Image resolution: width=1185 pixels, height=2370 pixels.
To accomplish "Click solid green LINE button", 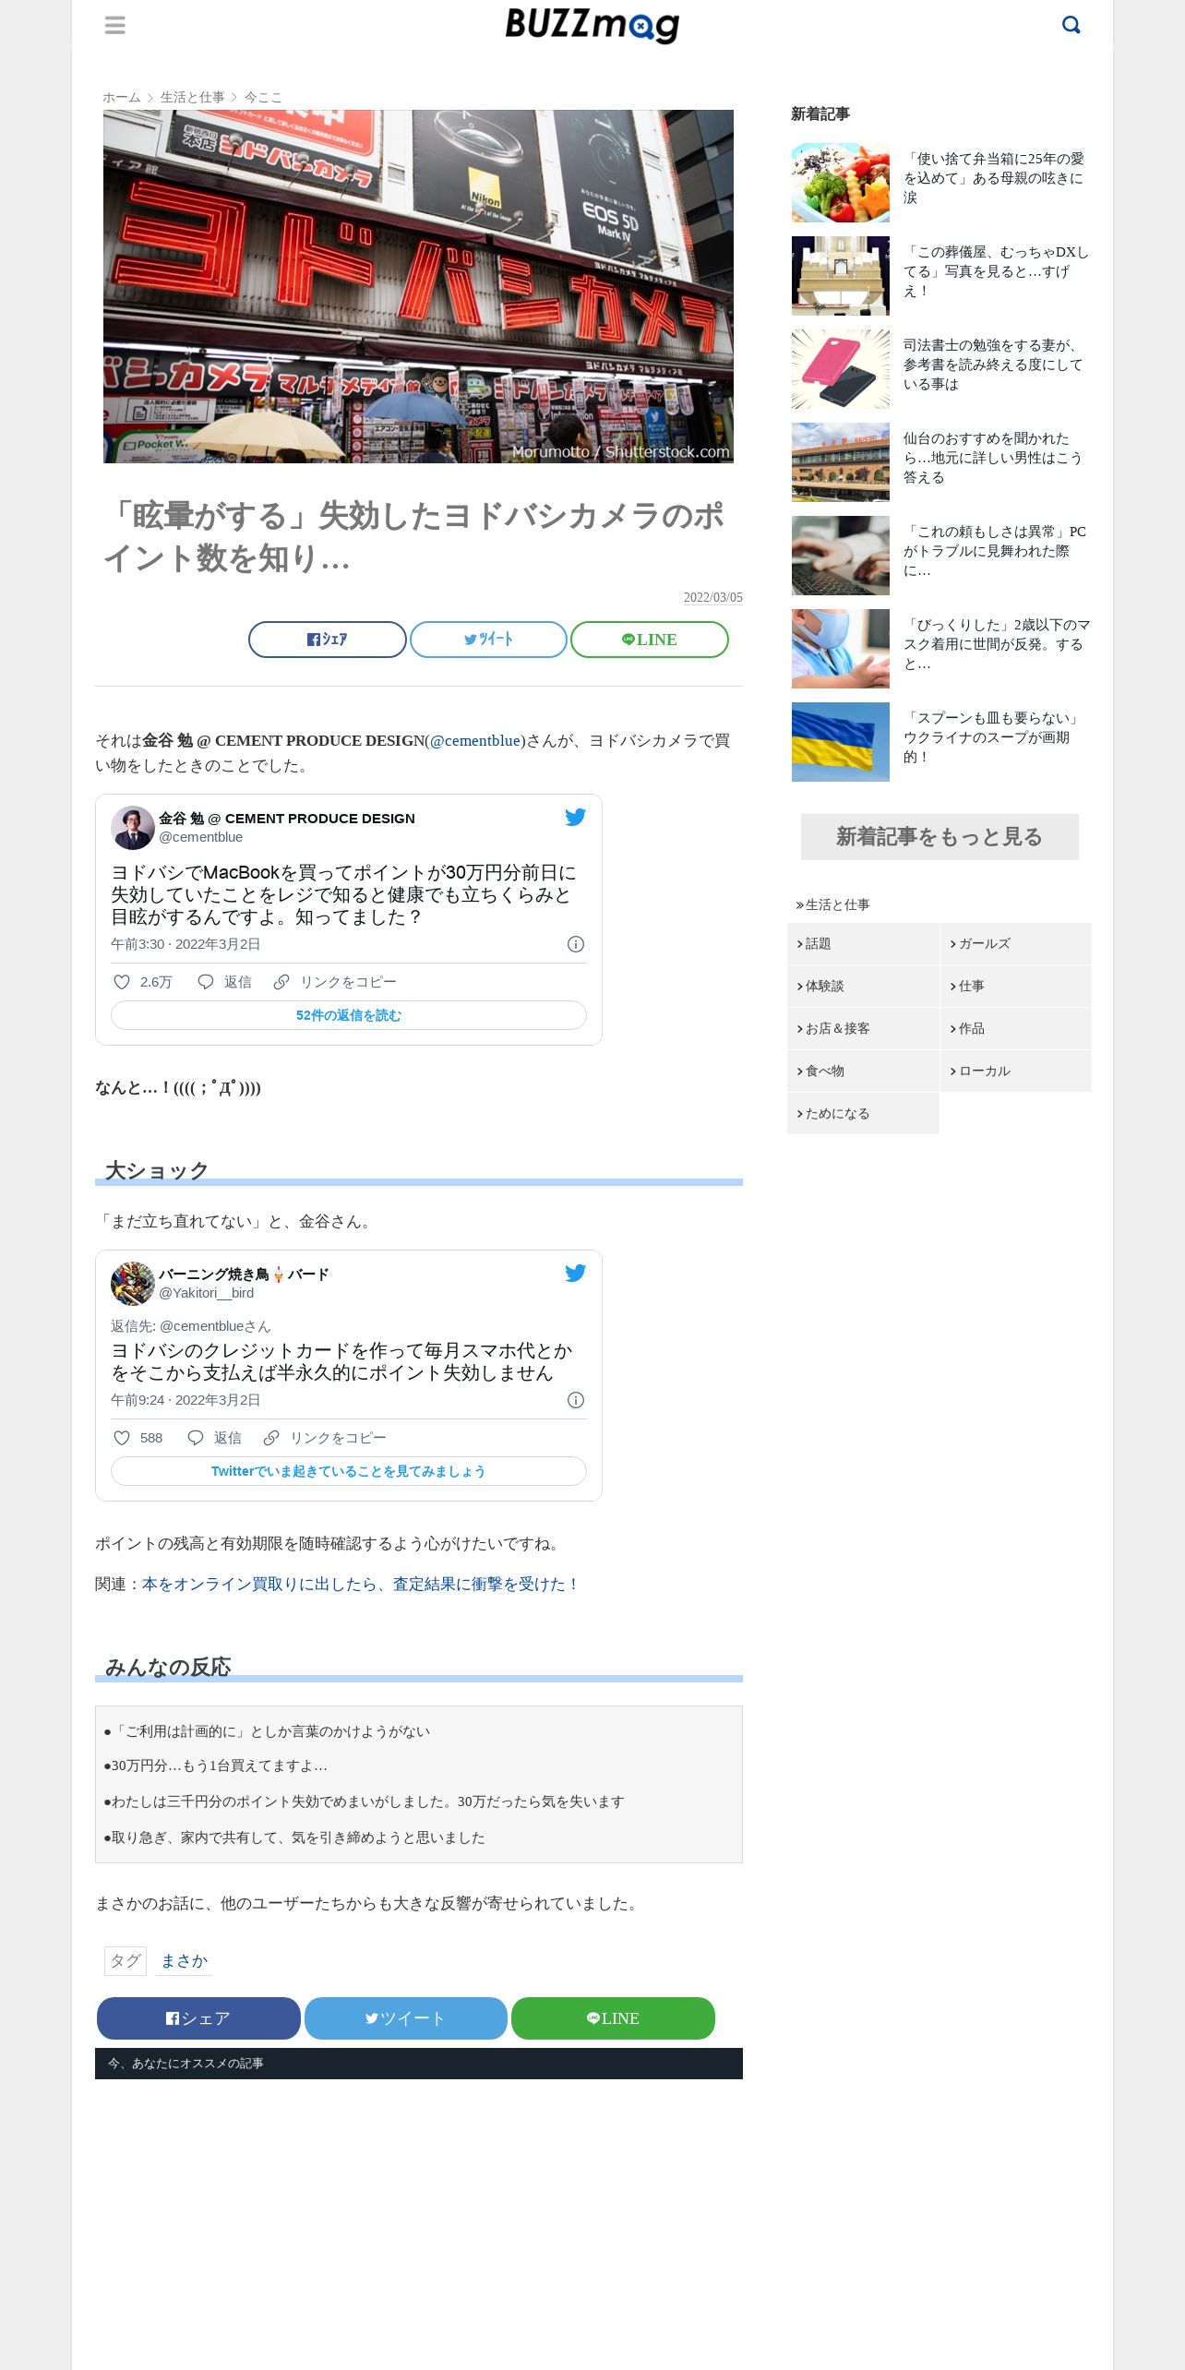I will [613, 2018].
